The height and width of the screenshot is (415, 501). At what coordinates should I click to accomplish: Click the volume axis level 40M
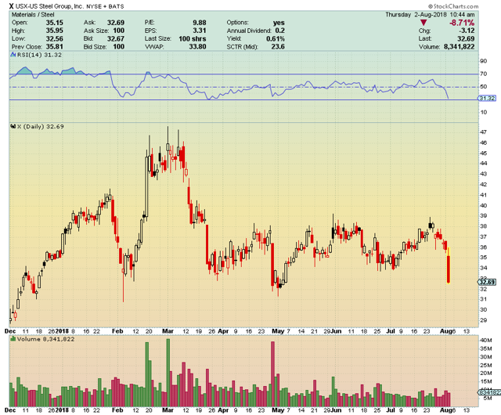(485, 341)
